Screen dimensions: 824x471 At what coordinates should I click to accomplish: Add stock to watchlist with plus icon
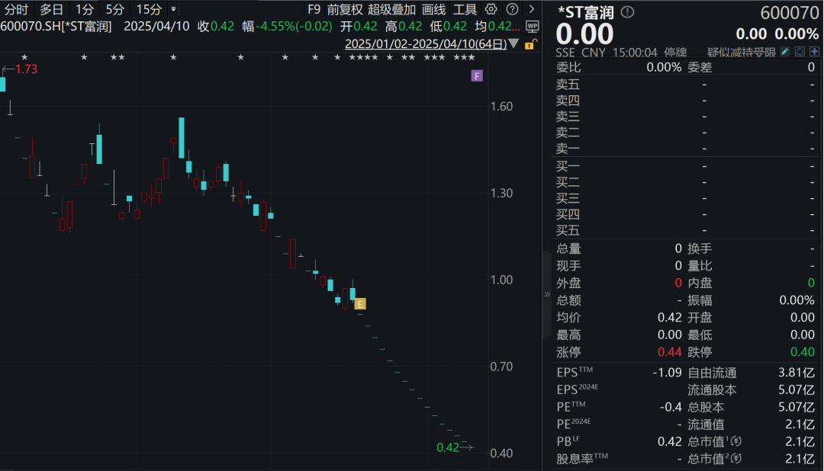click(814, 52)
